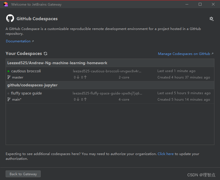The height and width of the screenshot is (180, 220).
Task: Click the leezed525-fluffy-space-guide machine name
Action: (107, 93)
